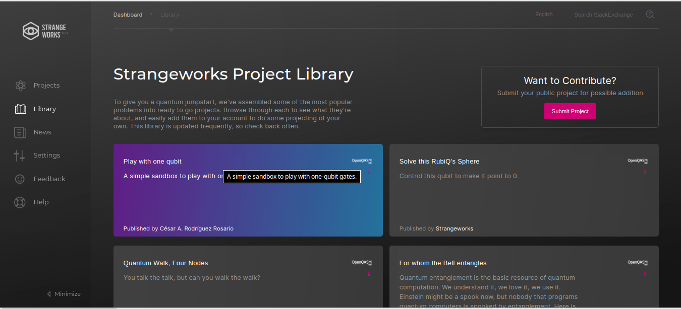Image resolution: width=681 pixels, height=309 pixels.
Task: Click the Feedback smiley icon
Action: point(20,179)
